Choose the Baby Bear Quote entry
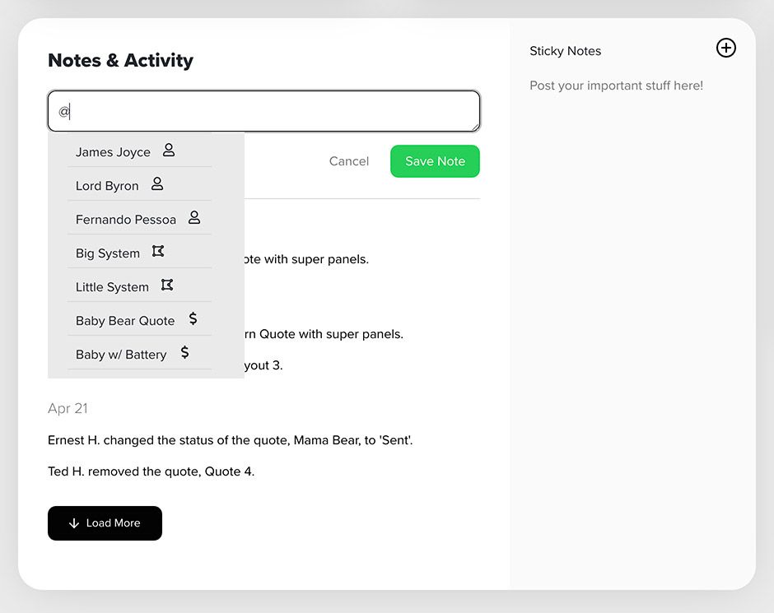 coord(140,319)
